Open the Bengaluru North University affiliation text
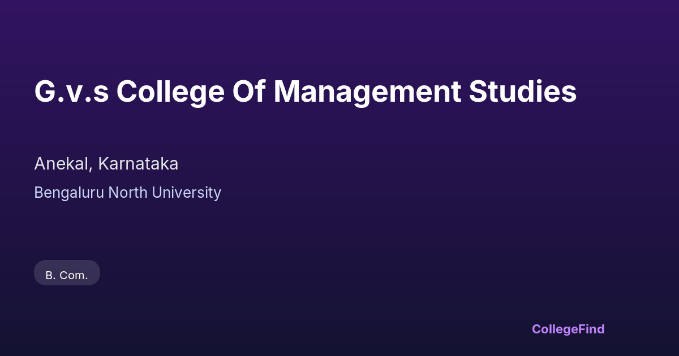The width and height of the screenshot is (679, 356). pyautogui.click(x=127, y=193)
